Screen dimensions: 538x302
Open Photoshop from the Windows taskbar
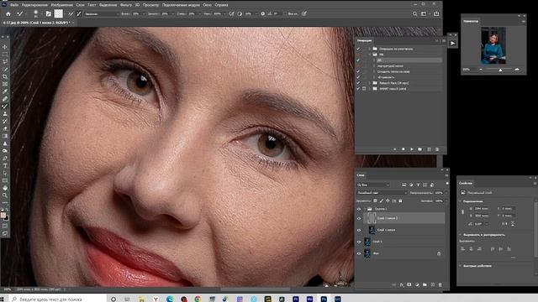[x=324, y=299]
